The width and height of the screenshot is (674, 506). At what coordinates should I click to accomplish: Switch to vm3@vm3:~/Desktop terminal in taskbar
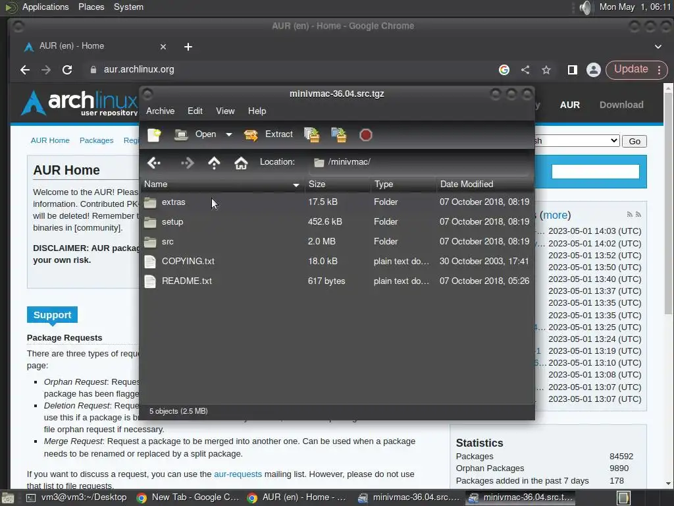[76, 497]
